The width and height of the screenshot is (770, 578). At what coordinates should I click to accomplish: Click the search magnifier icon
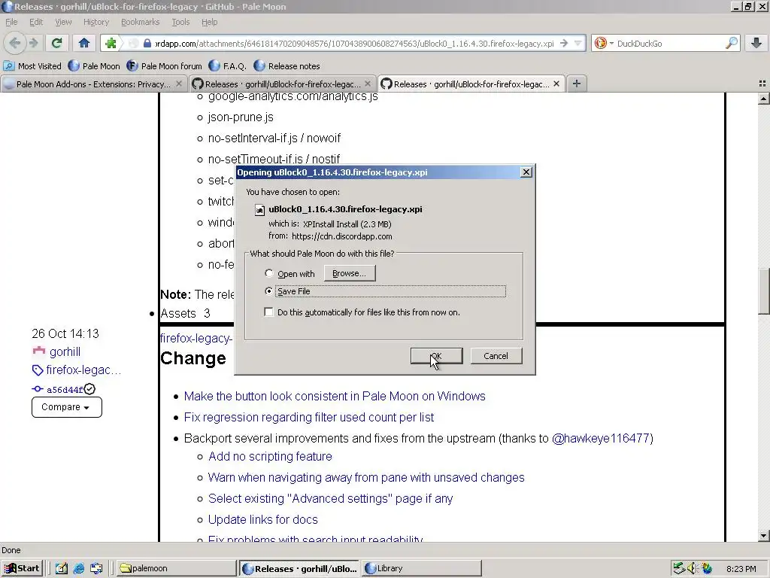[x=731, y=43]
